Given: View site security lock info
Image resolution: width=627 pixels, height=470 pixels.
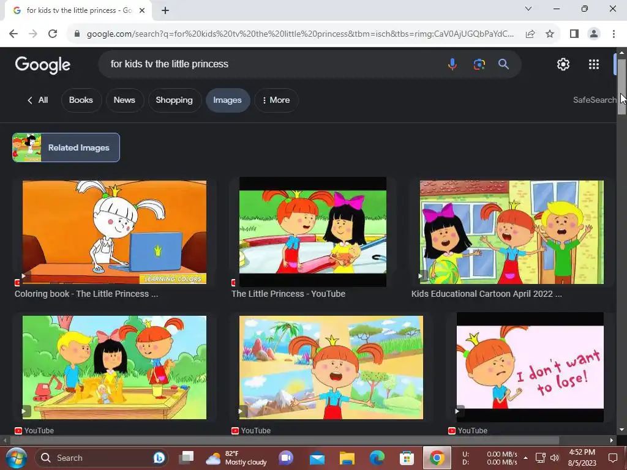Looking at the screenshot, I should tap(77, 34).
